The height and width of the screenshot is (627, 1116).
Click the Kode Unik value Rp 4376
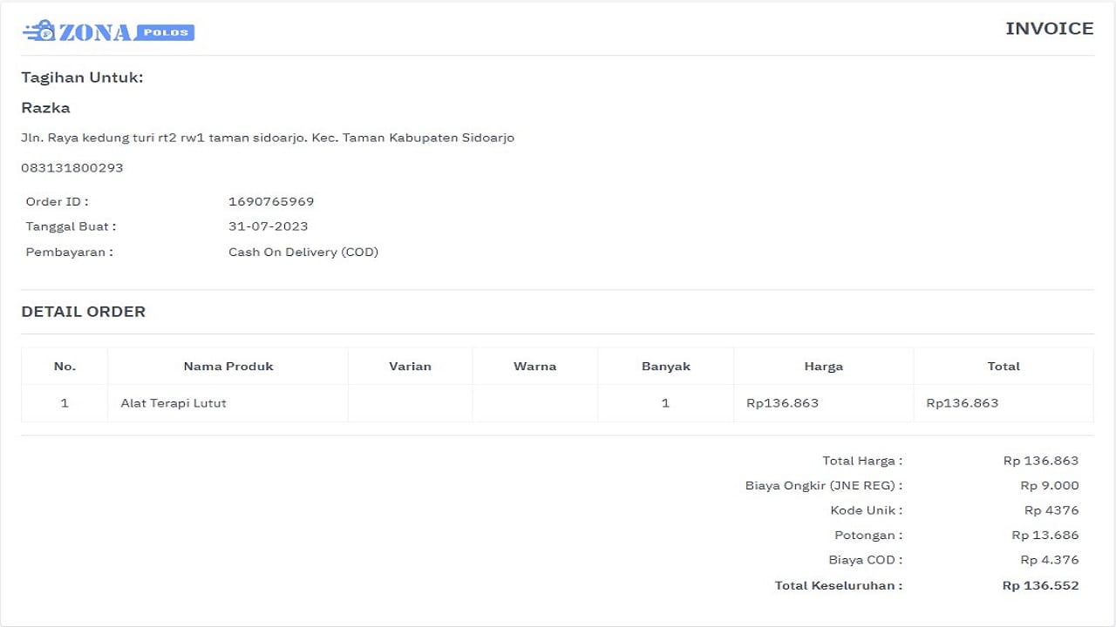point(1051,510)
